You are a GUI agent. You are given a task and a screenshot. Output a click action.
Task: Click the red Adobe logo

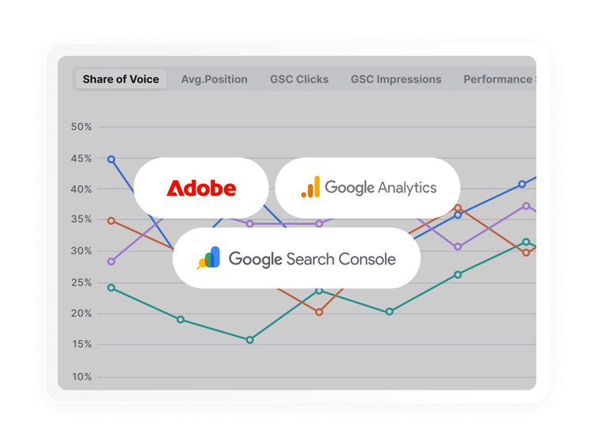tap(201, 189)
